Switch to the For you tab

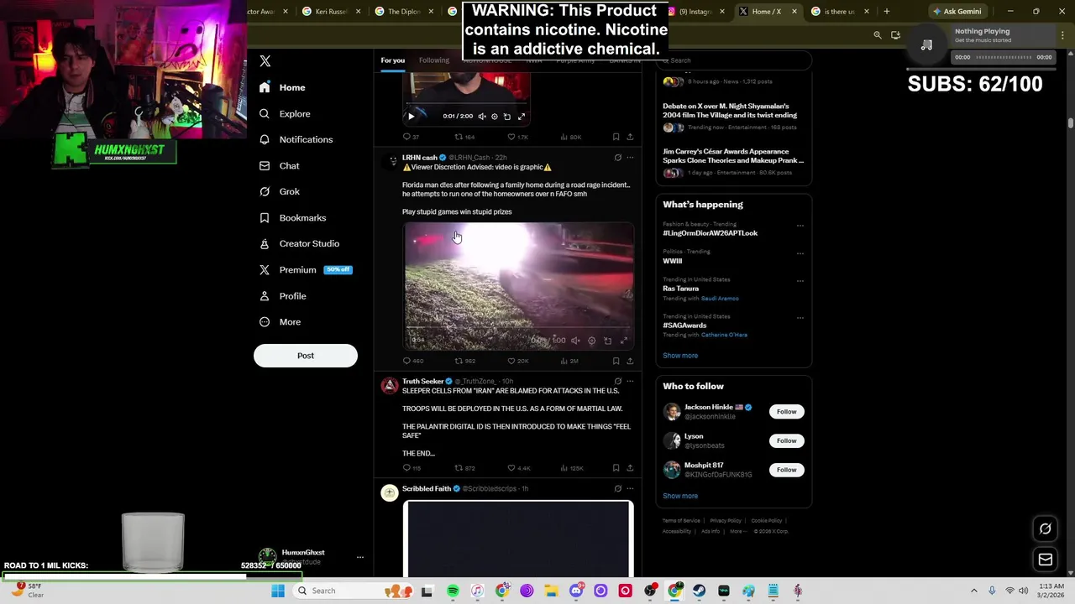pos(392,60)
